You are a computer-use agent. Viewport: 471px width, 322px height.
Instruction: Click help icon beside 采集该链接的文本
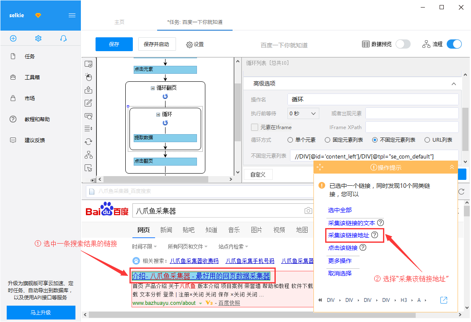pos(380,223)
